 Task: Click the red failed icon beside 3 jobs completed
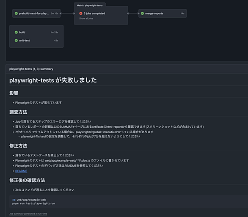pos(81,14)
